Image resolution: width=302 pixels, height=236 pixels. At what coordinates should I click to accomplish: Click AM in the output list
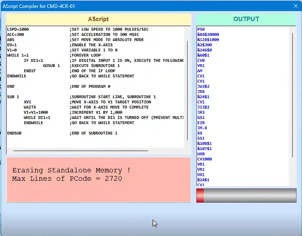click(x=200, y=71)
